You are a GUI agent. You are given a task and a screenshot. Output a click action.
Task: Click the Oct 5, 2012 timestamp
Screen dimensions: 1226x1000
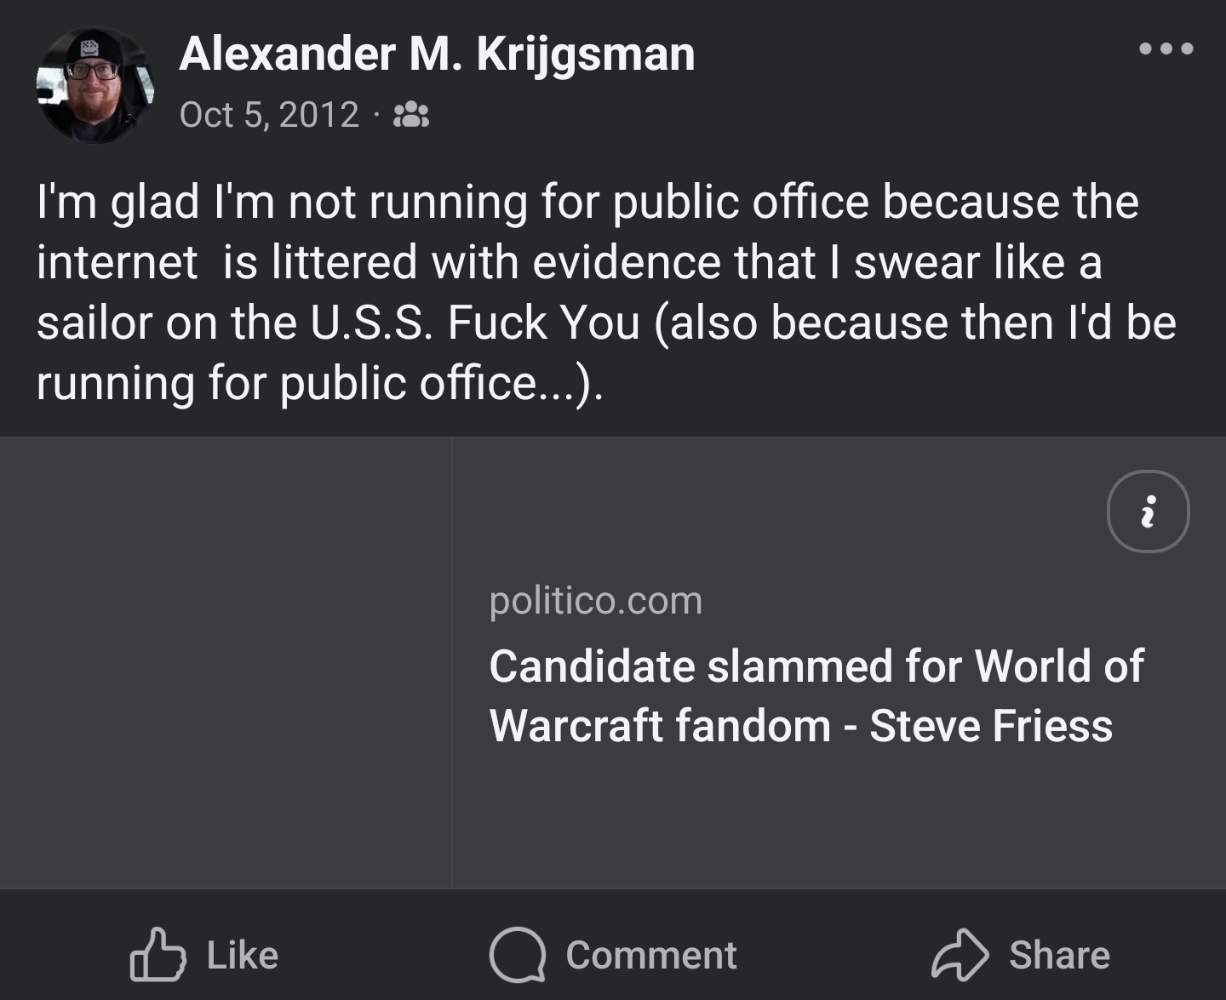(269, 115)
